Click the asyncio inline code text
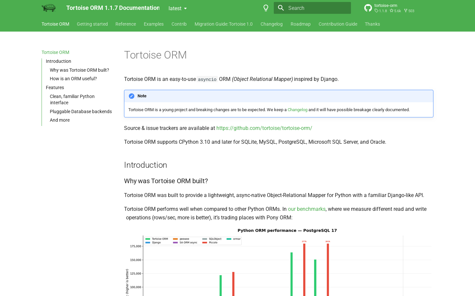This screenshot has height=296, width=475. [207, 79]
